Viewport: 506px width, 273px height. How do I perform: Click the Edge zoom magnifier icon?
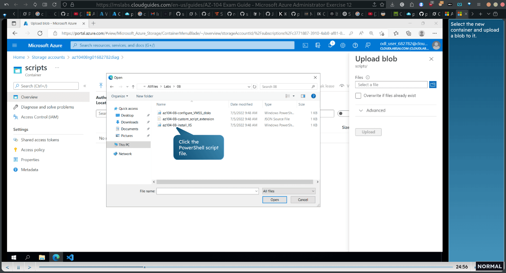click(x=371, y=33)
